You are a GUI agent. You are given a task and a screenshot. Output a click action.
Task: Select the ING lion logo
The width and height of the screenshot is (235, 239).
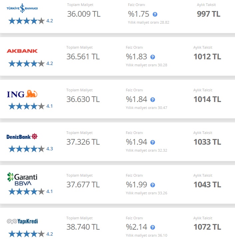pyautogui.click(x=22, y=94)
